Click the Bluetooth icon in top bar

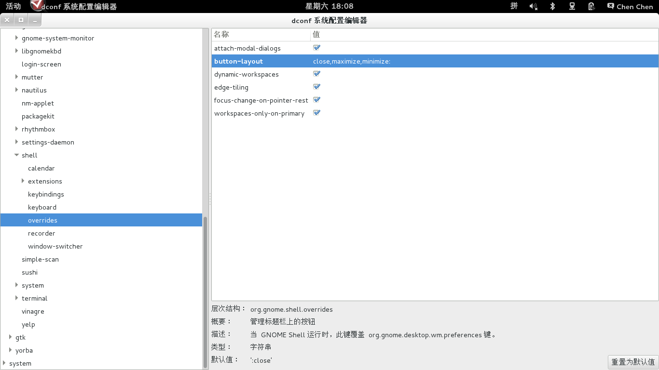[553, 6]
